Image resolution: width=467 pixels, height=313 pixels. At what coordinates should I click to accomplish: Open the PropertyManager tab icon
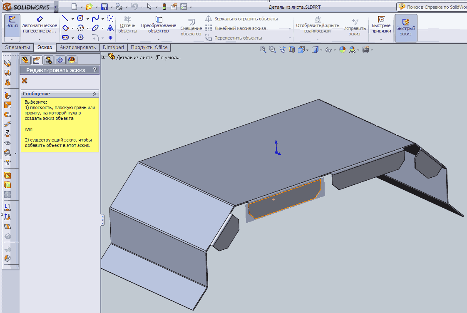[37, 60]
